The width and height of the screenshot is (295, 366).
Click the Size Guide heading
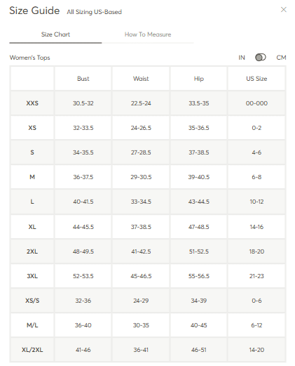click(34, 11)
